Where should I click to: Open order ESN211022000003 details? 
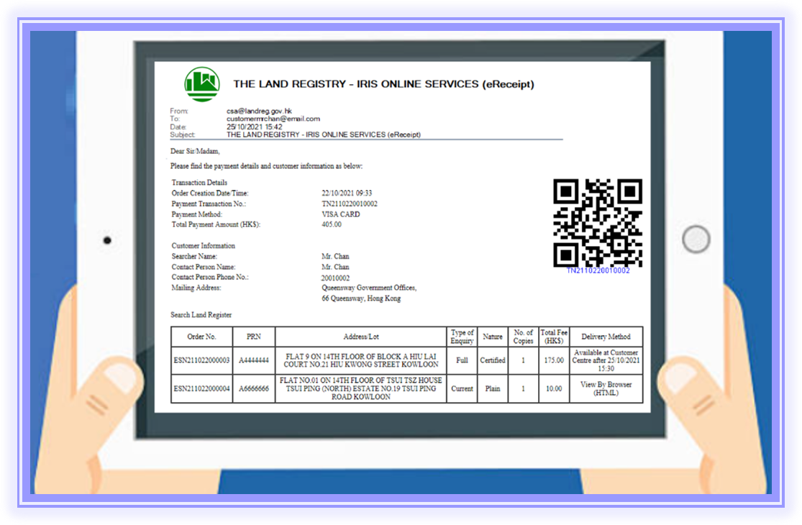[200, 360]
